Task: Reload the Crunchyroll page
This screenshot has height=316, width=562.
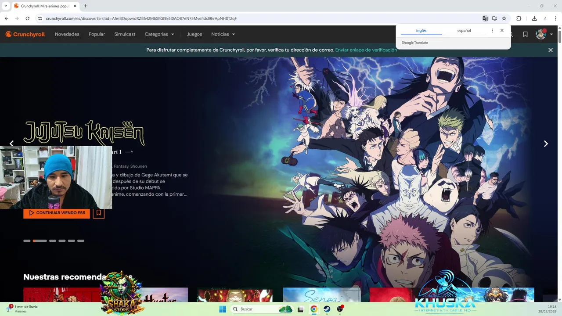Action: (27, 18)
